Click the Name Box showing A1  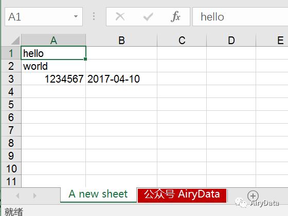44,16
